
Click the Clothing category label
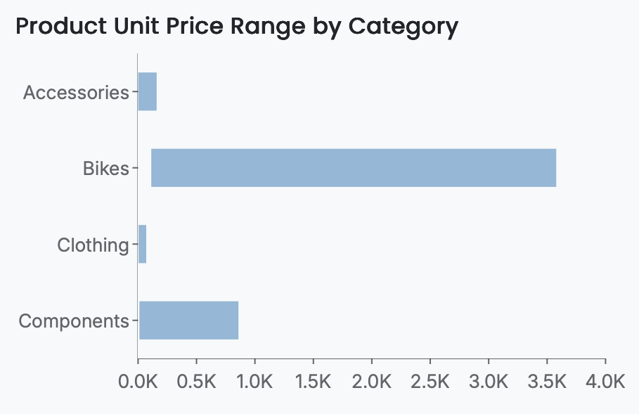pyautogui.click(x=93, y=245)
